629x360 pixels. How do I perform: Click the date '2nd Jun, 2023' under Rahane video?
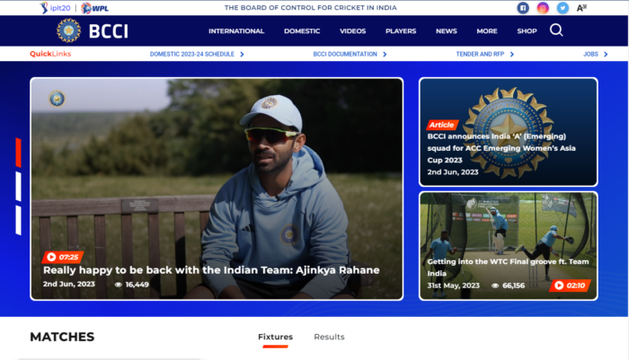pos(69,285)
